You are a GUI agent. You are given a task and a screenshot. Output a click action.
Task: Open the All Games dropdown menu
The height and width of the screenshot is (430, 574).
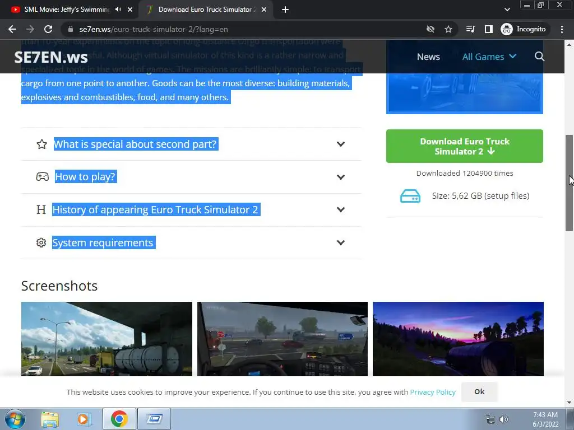[489, 57]
